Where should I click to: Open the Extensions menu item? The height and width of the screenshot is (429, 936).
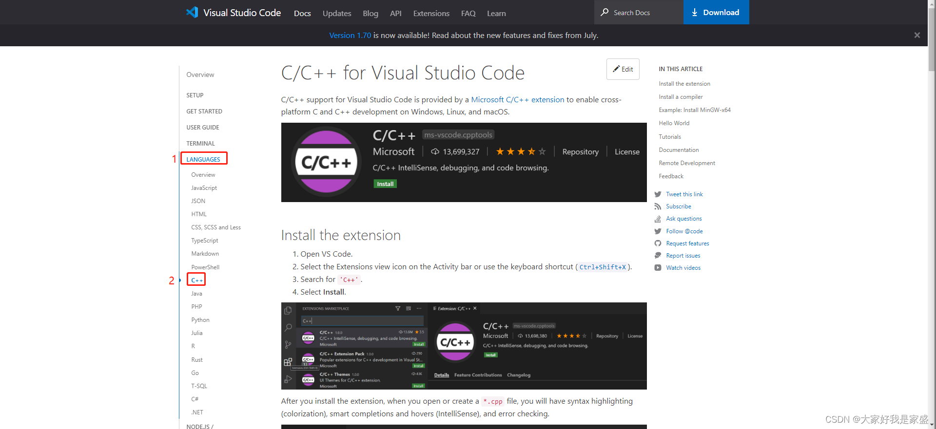[431, 13]
